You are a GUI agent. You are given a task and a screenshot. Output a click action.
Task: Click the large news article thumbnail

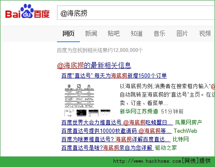point(79,96)
